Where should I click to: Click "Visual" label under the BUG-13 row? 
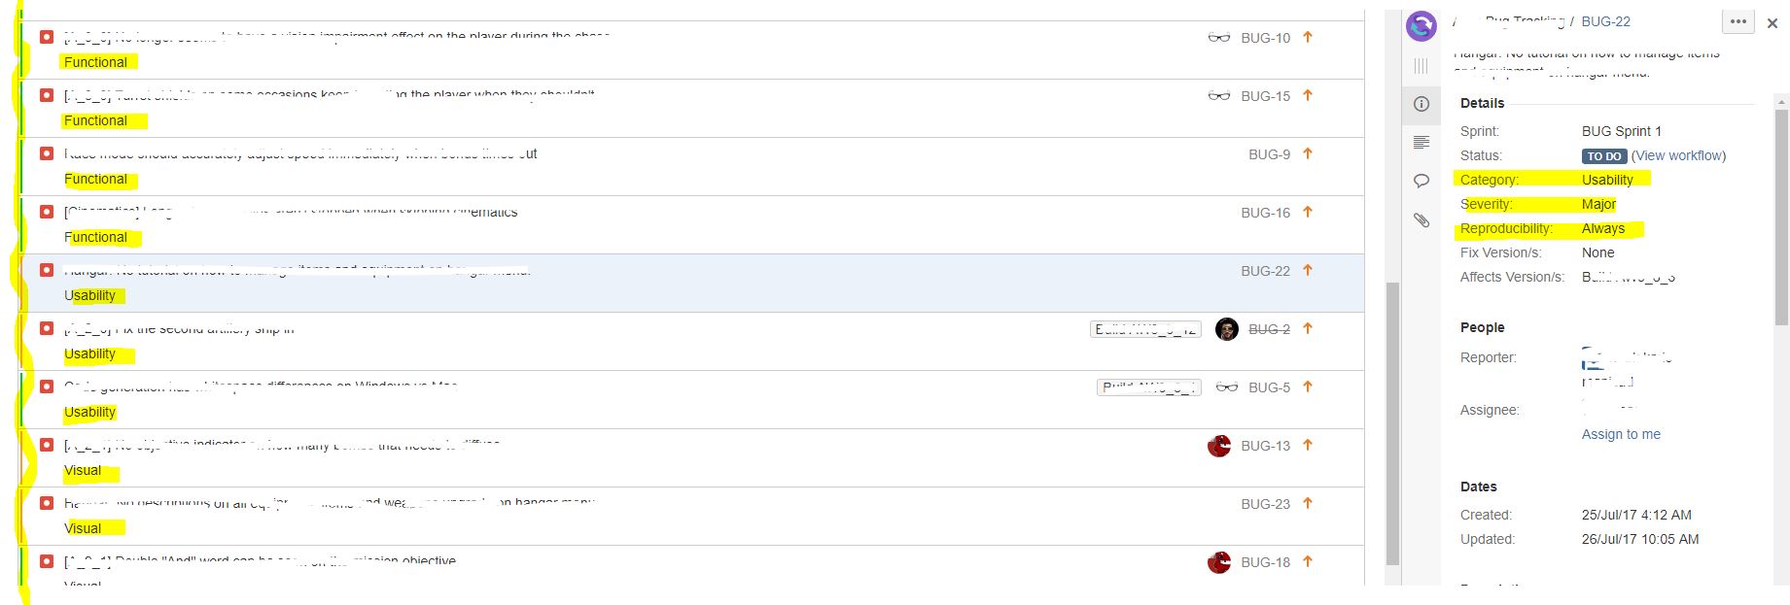tap(83, 470)
